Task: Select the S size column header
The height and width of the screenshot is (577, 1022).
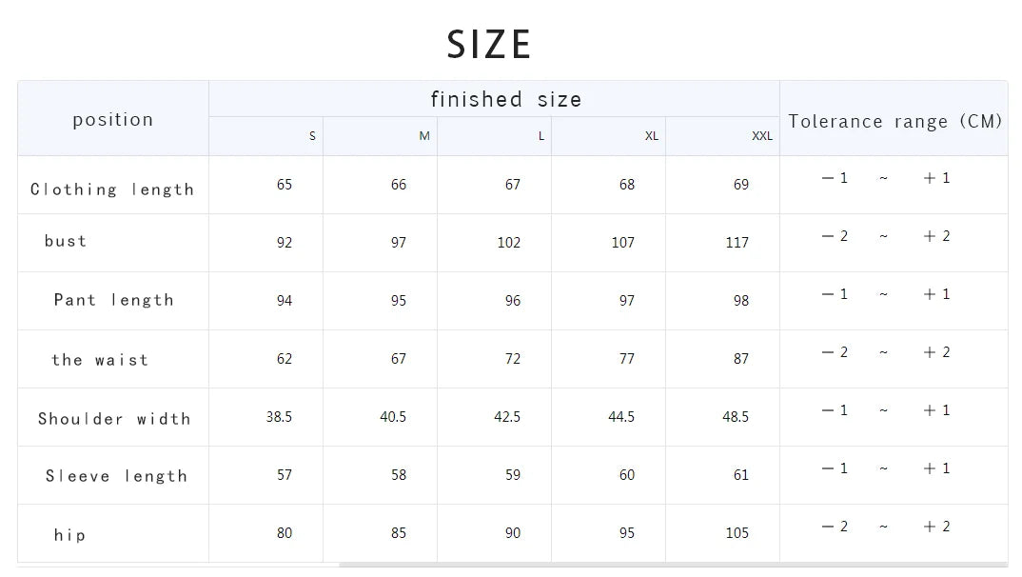Action: tap(312, 136)
